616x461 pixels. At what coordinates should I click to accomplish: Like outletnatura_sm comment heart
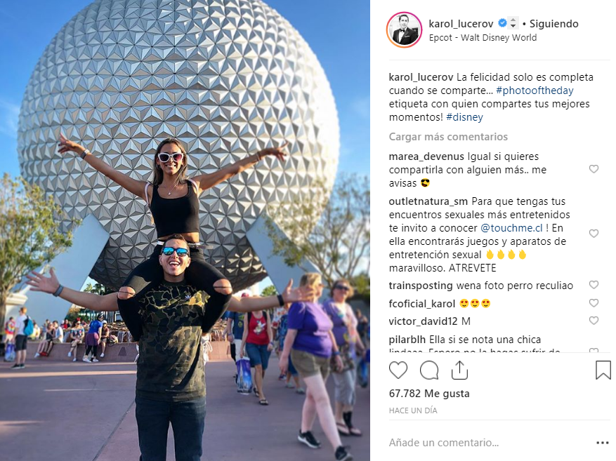click(594, 234)
